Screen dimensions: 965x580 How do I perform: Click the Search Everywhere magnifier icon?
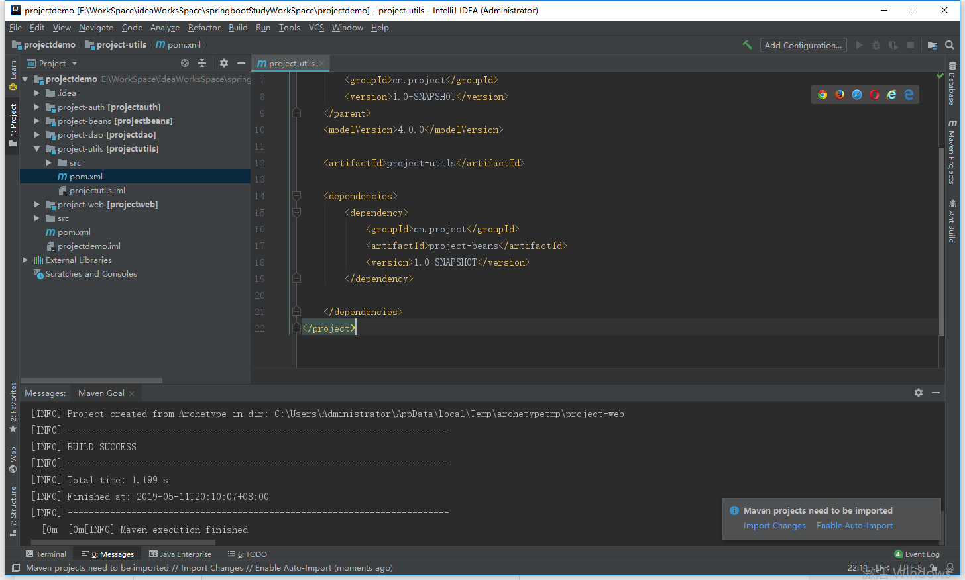(950, 45)
